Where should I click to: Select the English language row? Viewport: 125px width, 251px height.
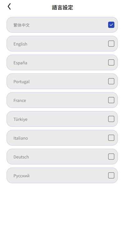point(62,44)
